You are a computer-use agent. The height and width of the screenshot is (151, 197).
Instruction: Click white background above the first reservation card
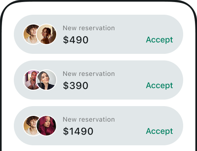tap(98, 9)
